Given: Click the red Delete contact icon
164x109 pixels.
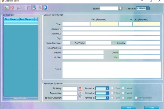Looking at the screenshot, I should [12, 8].
